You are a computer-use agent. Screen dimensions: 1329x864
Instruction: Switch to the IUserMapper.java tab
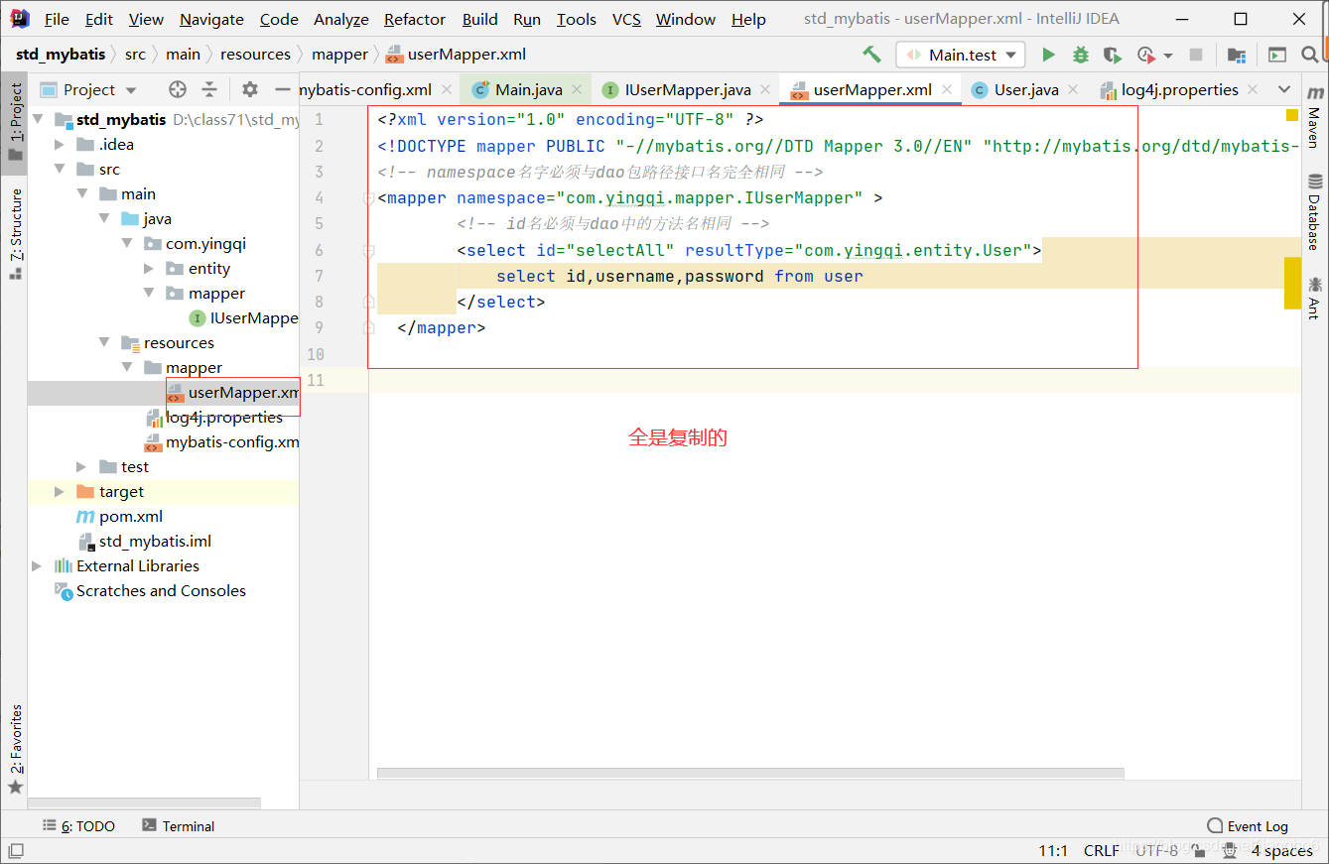click(x=687, y=89)
